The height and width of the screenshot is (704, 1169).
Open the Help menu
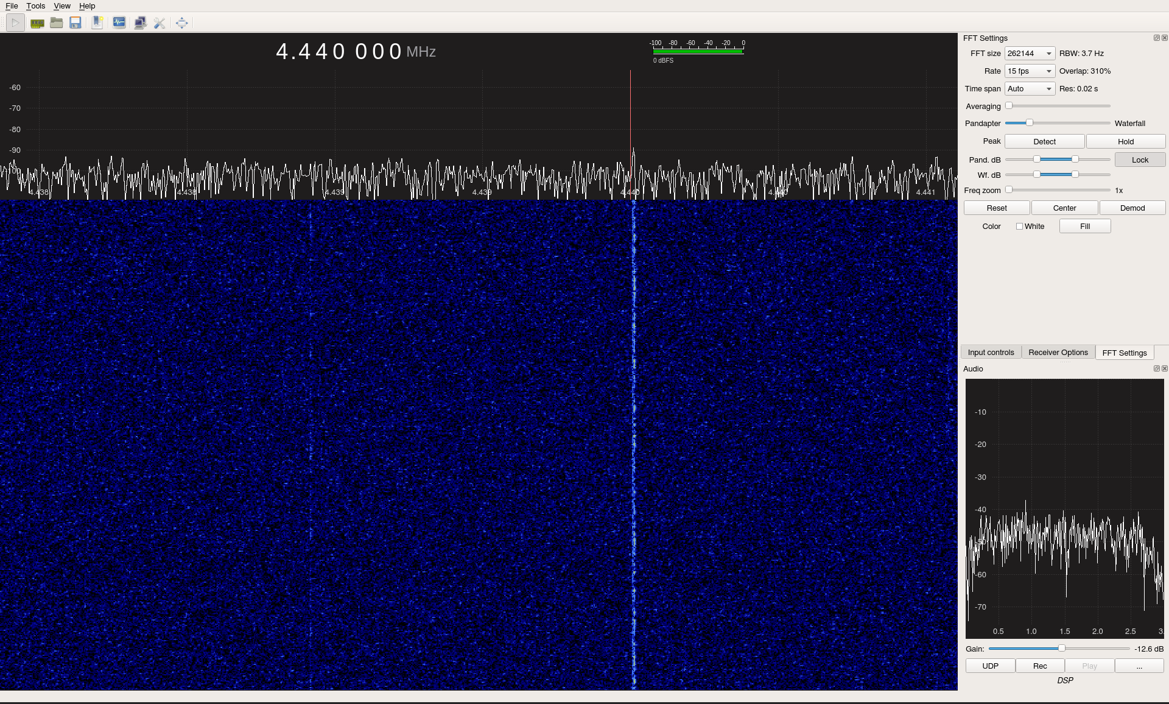[x=87, y=6]
